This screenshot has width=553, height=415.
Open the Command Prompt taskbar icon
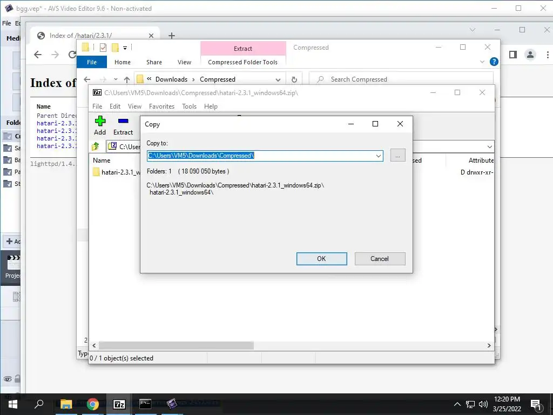(145, 403)
